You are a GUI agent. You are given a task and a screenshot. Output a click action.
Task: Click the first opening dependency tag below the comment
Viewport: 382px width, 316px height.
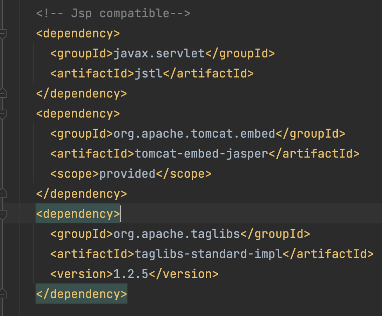(x=78, y=34)
